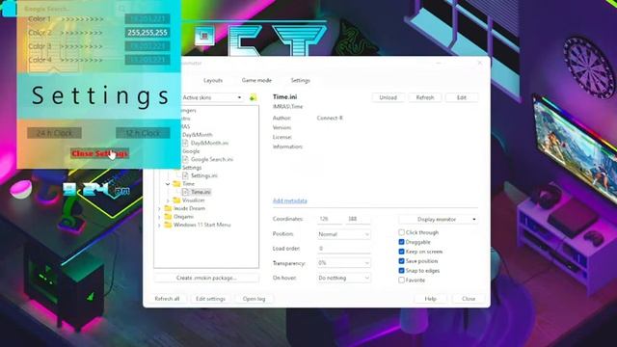
Task: Expand the Origami folder arrow
Action: tap(159, 217)
